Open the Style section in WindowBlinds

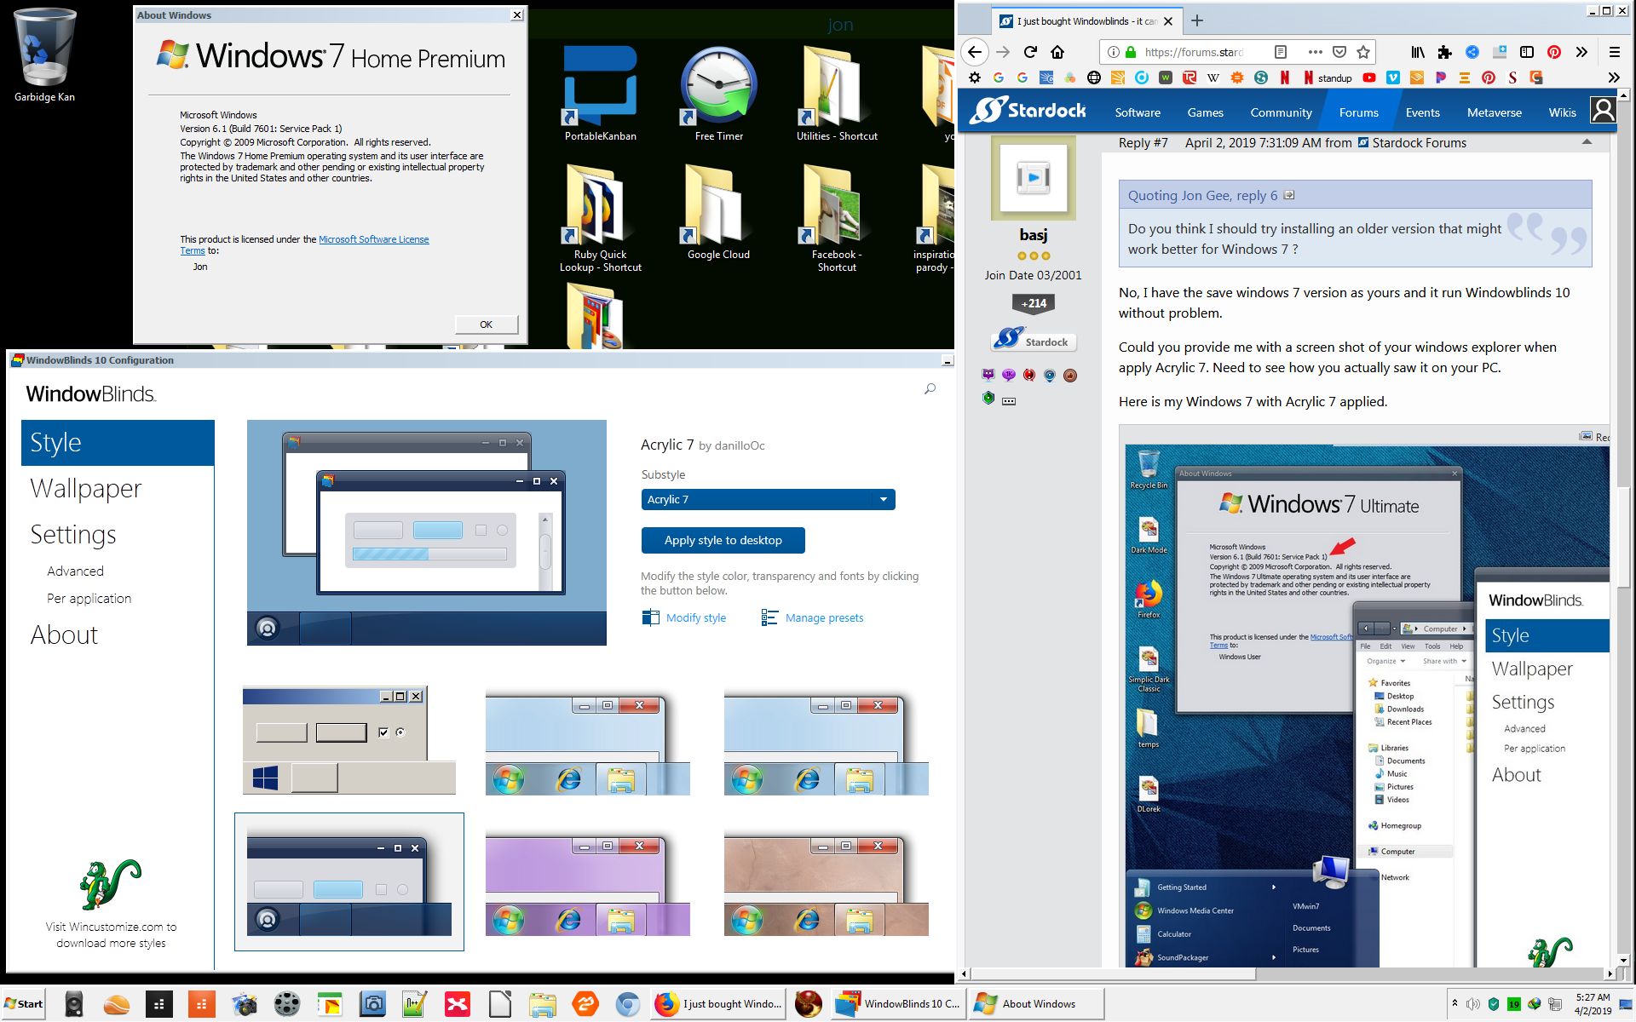pos(118,442)
